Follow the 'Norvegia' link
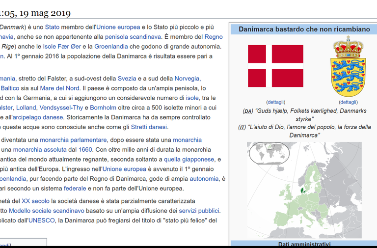This screenshot has width=377, height=248. tap(187, 79)
